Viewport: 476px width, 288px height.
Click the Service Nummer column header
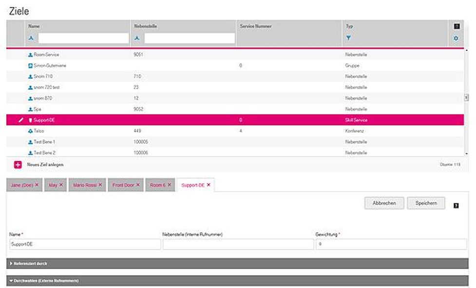(256, 26)
